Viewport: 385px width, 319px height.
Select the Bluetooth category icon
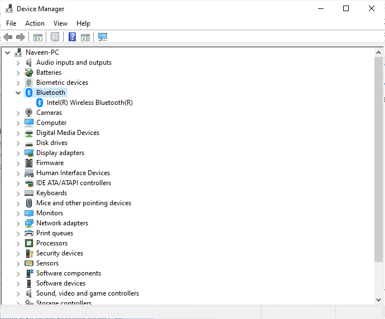[30, 93]
